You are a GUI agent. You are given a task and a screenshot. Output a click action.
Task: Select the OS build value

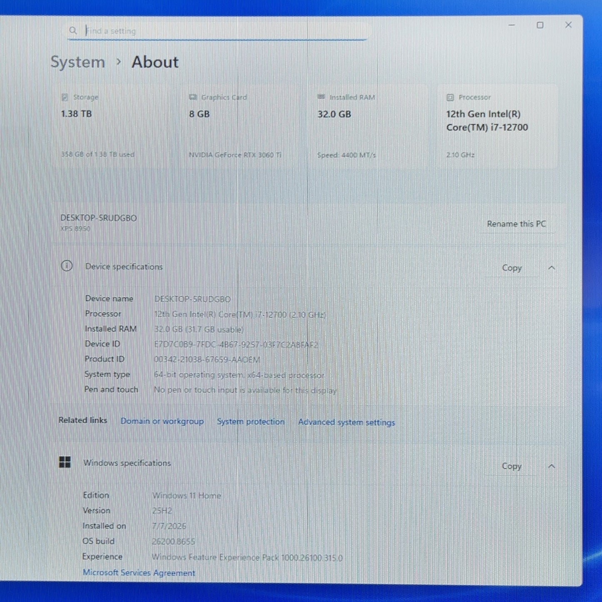[x=173, y=542]
